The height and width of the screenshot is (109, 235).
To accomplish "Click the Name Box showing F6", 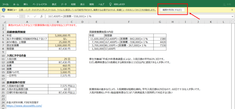I will 9,16.
